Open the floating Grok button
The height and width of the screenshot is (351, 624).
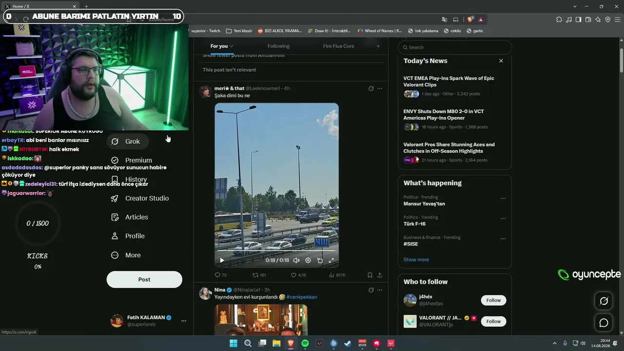(604, 301)
